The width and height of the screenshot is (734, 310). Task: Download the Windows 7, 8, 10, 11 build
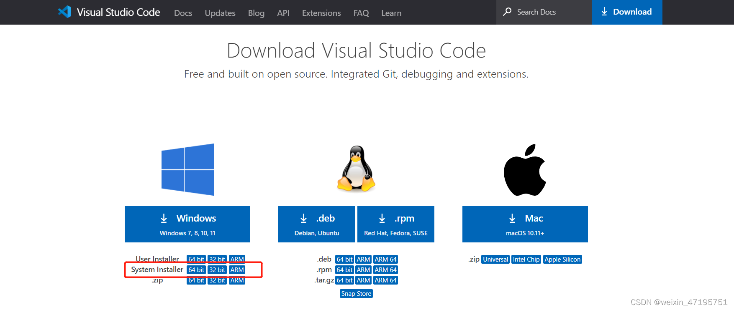pyautogui.click(x=187, y=224)
